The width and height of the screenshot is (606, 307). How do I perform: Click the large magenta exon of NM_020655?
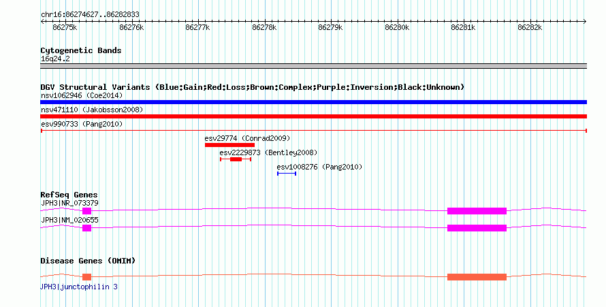pyautogui.click(x=477, y=228)
